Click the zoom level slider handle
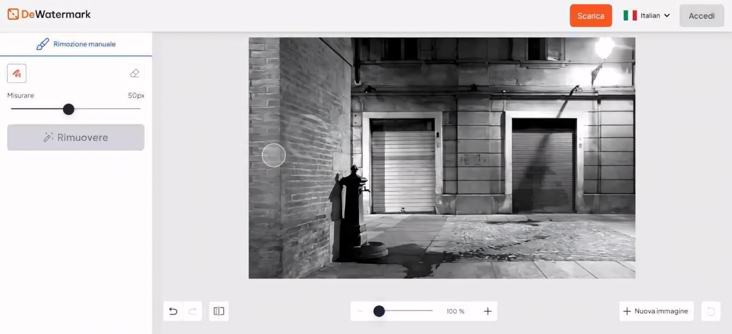Screen dimensions: 732x334 pyautogui.click(x=379, y=311)
